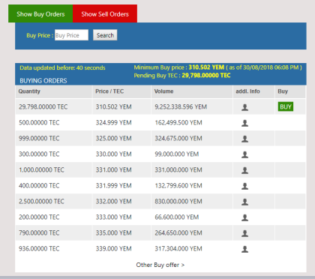
Task: Click the Data updated before 40 seconds text
Action: (62, 67)
